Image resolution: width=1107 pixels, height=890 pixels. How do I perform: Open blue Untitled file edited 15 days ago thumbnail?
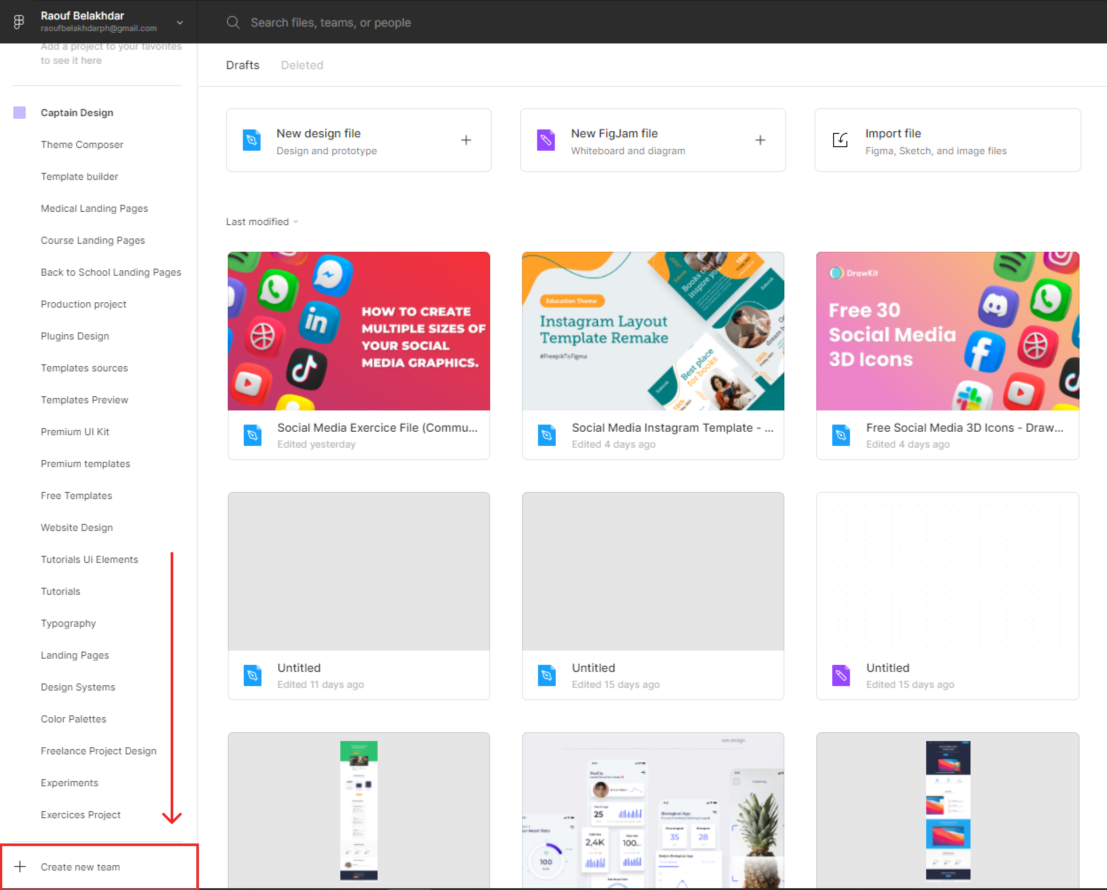coord(653,571)
